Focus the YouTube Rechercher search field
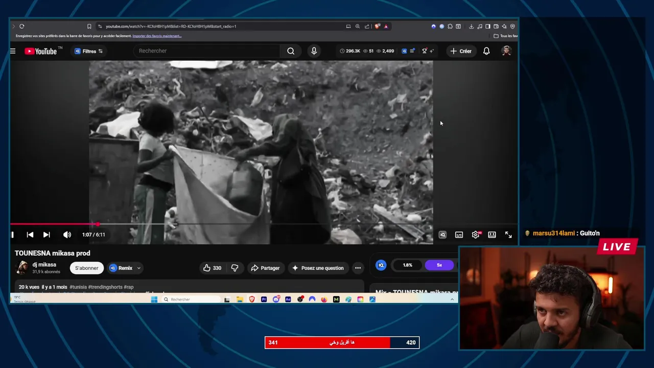 click(207, 51)
